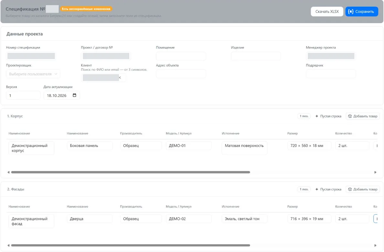Screen dimensions: 384x252
Task: Edit the Эмаль, светлый тон cell
Action: click(x=244, y=218)
